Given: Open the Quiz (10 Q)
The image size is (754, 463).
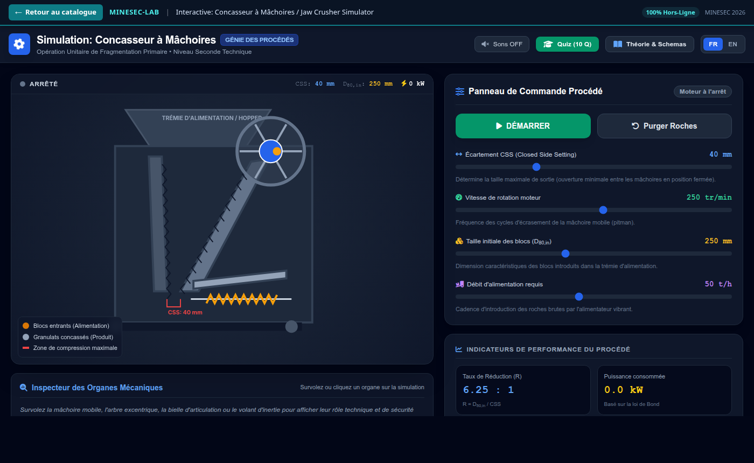Looking at the screenshot, I should click(567, 44).
